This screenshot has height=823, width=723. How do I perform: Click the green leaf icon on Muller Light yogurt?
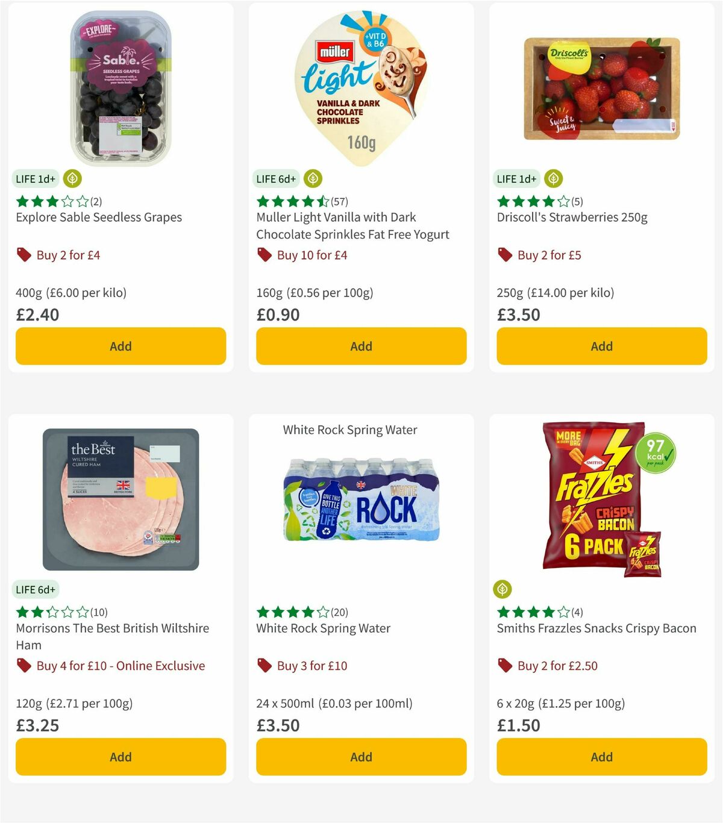click(x=313, y=178)
